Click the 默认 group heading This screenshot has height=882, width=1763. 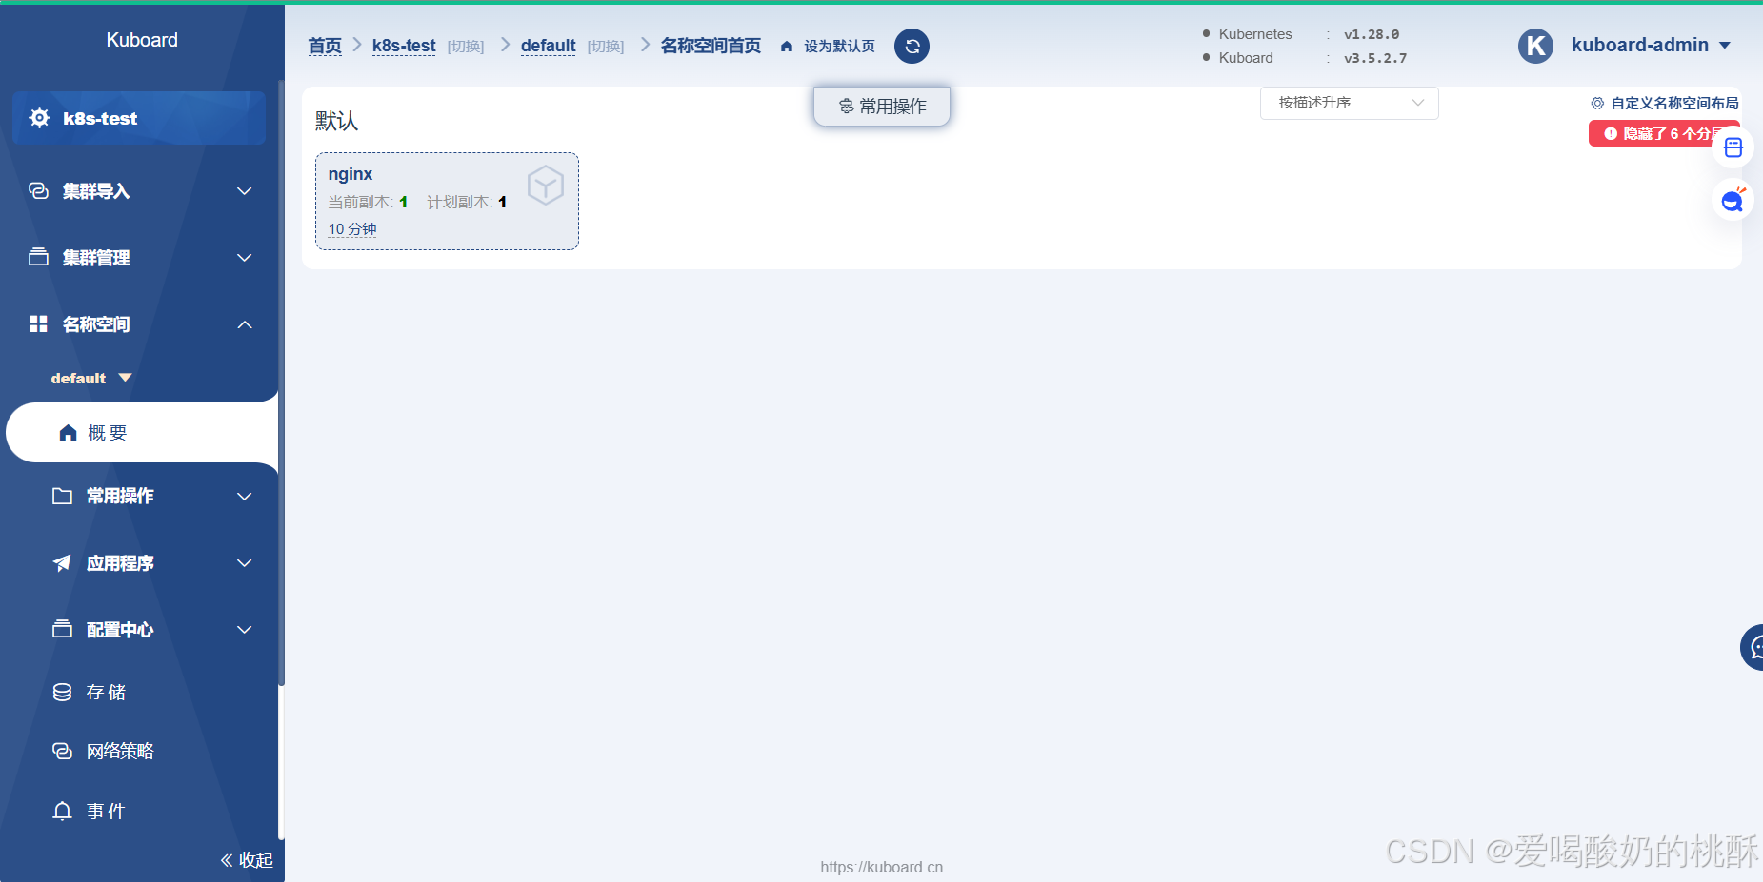(336, 121)
